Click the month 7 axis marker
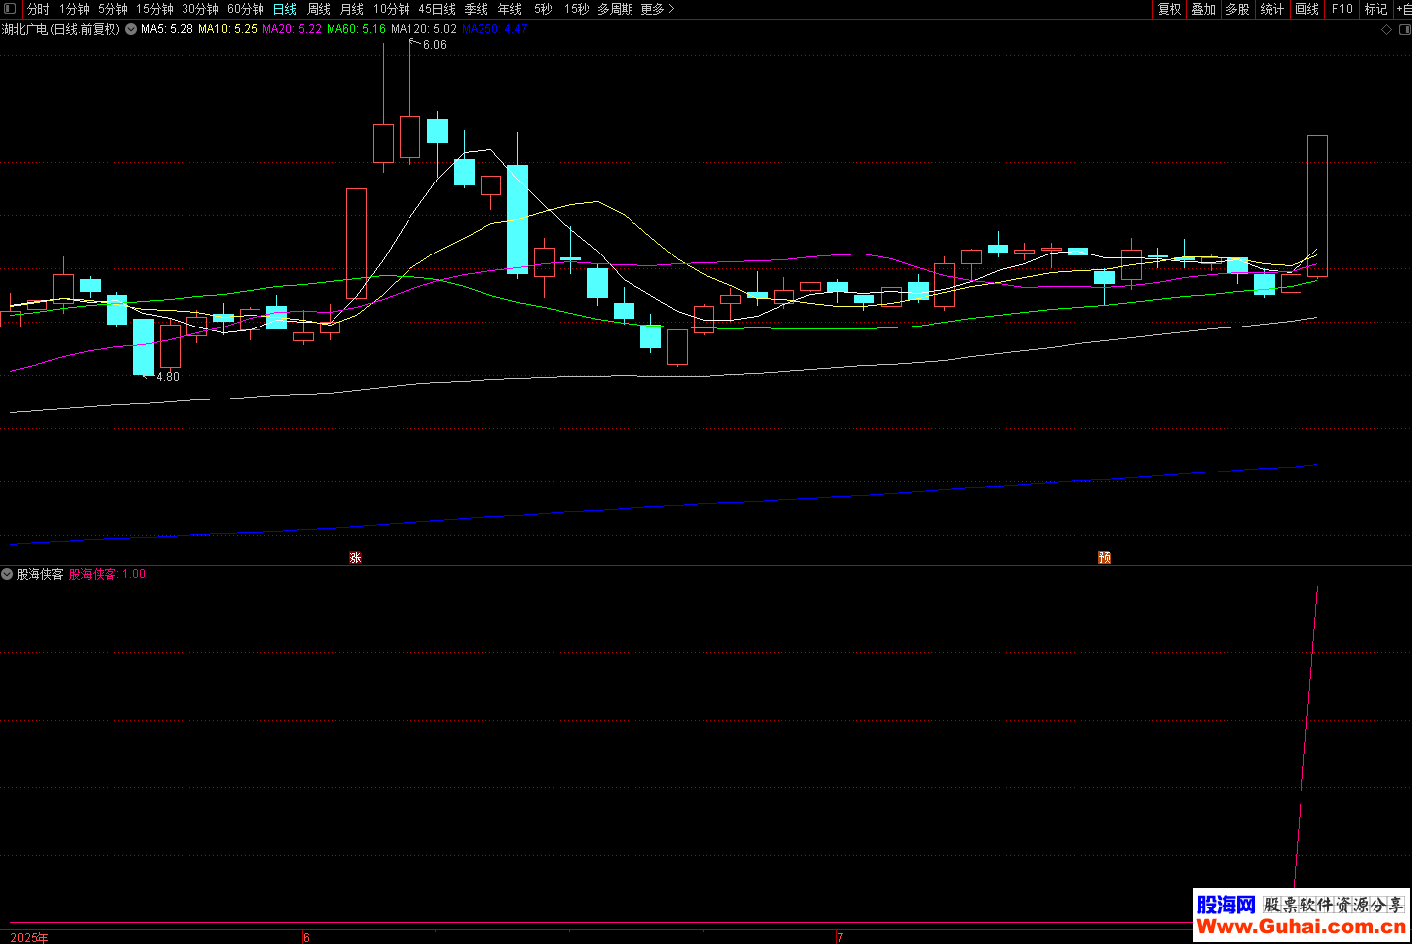Viewport: 1412px width, 944px height. pyautogui.click(x=840, y=937)
